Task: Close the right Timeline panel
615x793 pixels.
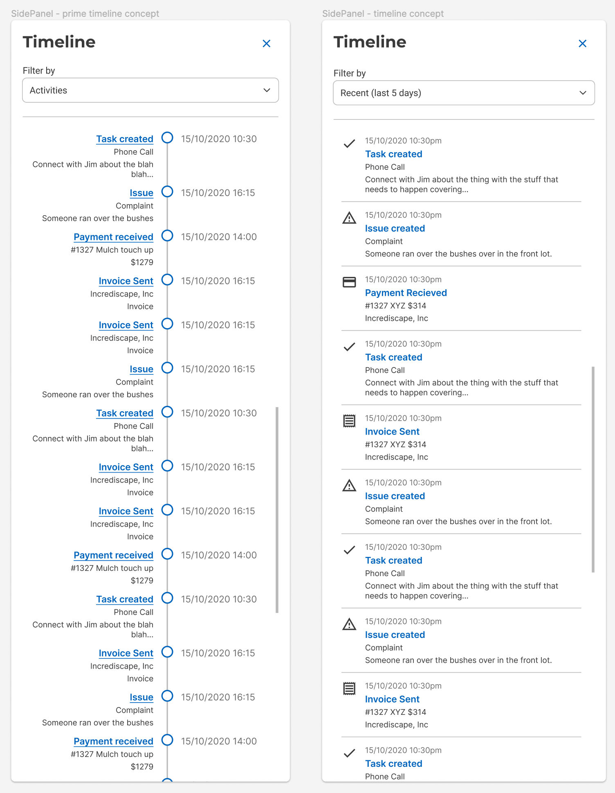Action: pos(583,43)
